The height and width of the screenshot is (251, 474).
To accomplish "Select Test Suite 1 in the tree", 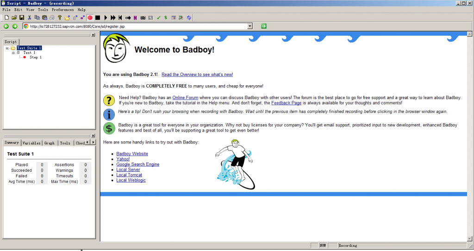I will click(29, 48).
